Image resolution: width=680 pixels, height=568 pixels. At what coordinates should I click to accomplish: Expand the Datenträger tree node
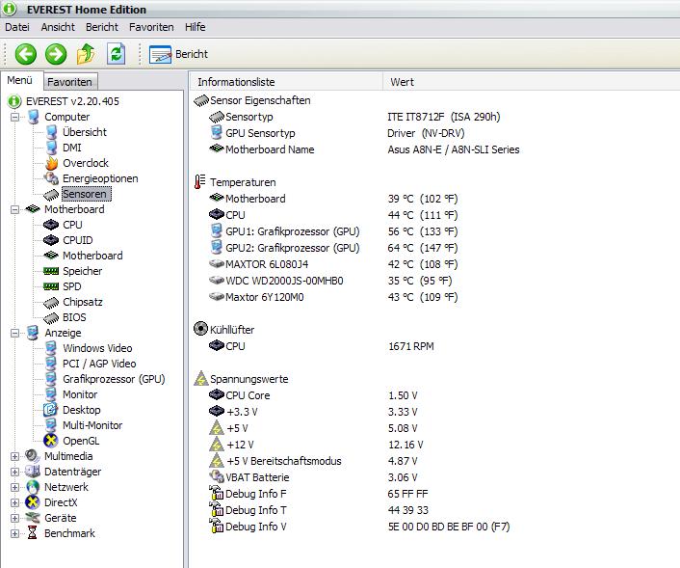point(14,472)
